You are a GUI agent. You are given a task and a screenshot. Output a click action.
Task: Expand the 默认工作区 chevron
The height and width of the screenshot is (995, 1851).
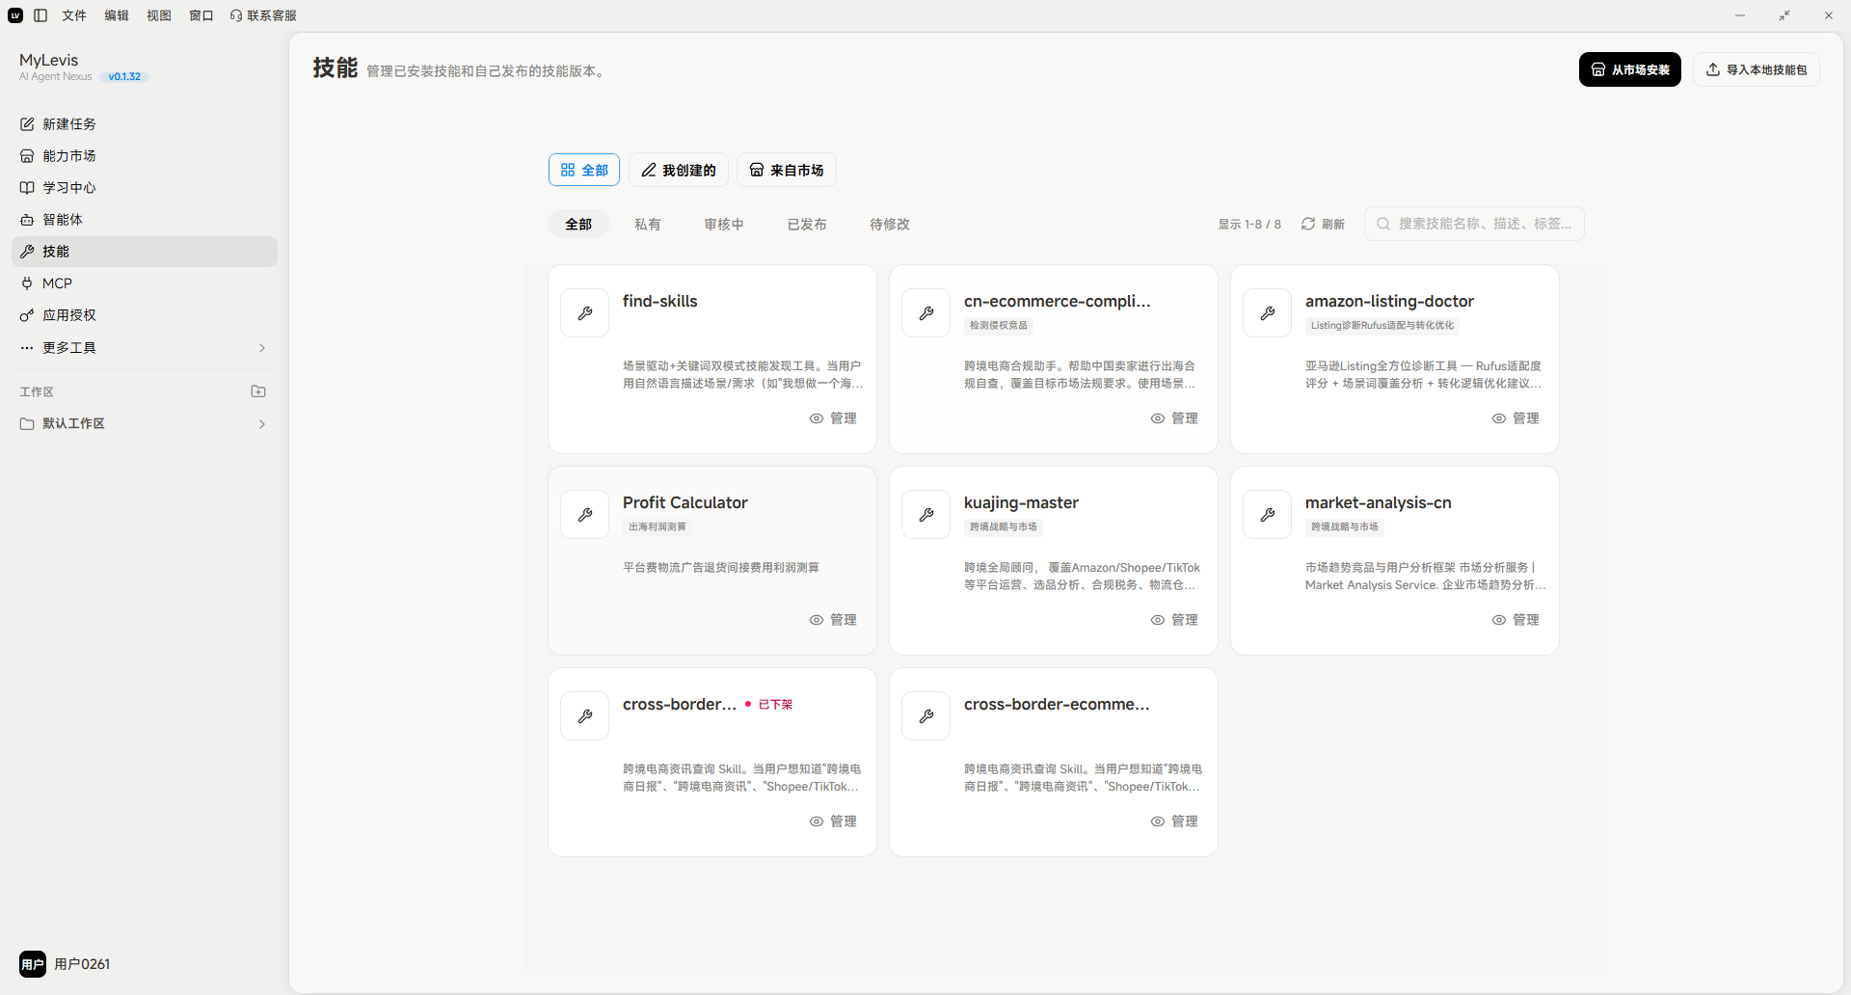pyautogui.click(x=262, y=424)
